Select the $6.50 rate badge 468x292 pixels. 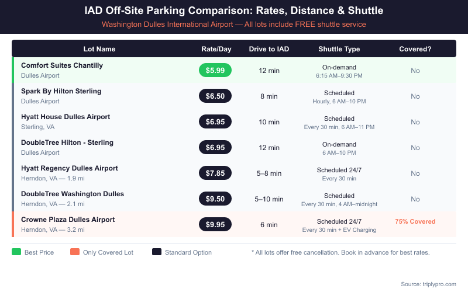[x=215, y=96]
